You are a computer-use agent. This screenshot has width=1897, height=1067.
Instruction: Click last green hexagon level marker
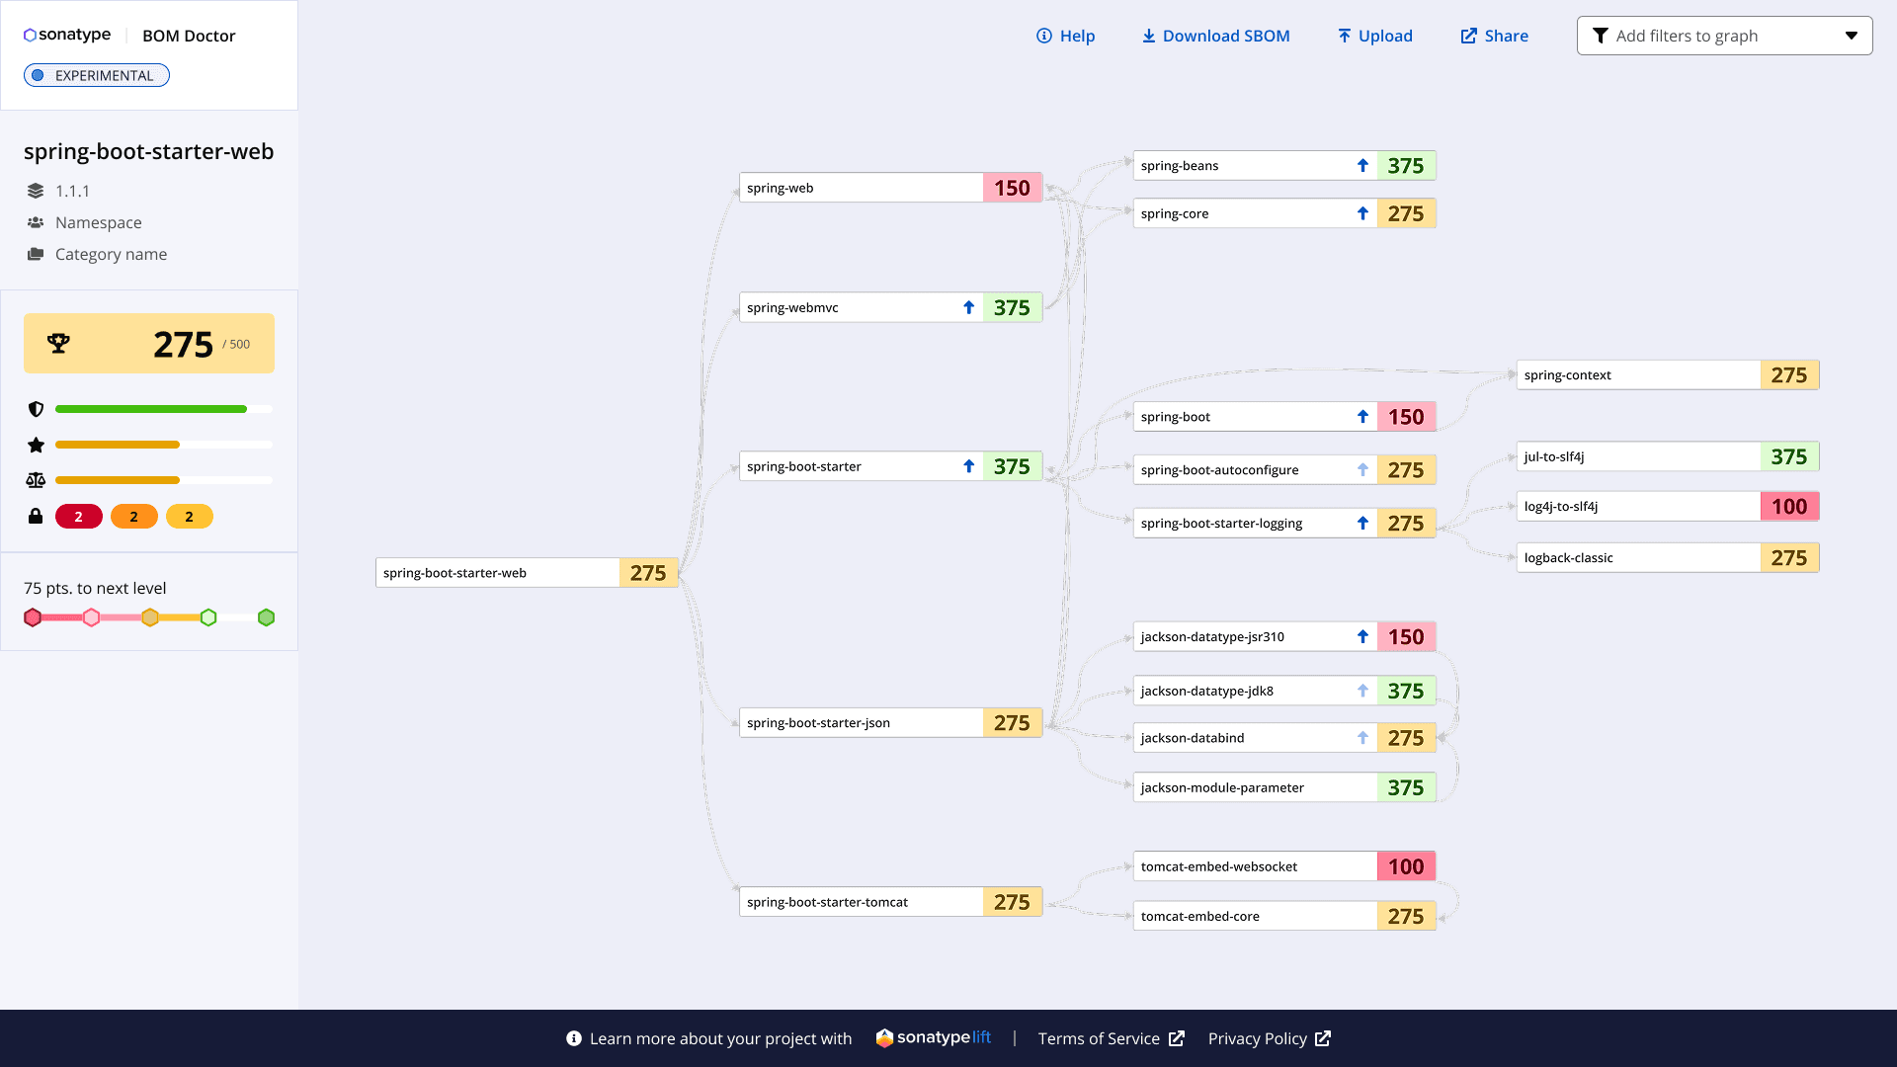click(266, 617)
